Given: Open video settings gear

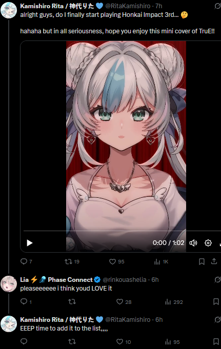Looking at the screenshot, I should click(208, 243).
